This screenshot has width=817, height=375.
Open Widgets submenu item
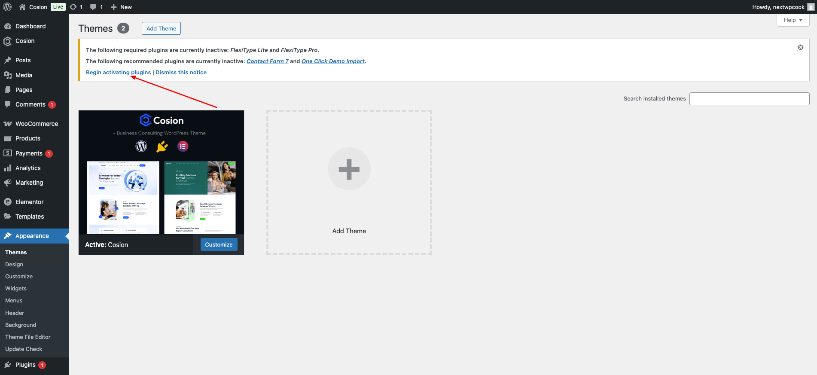pyautogui.click(x=16, y=288)
